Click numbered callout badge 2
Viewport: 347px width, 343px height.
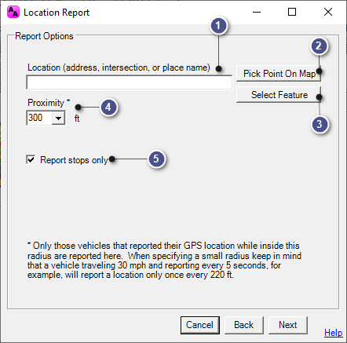tap(319, 46)
